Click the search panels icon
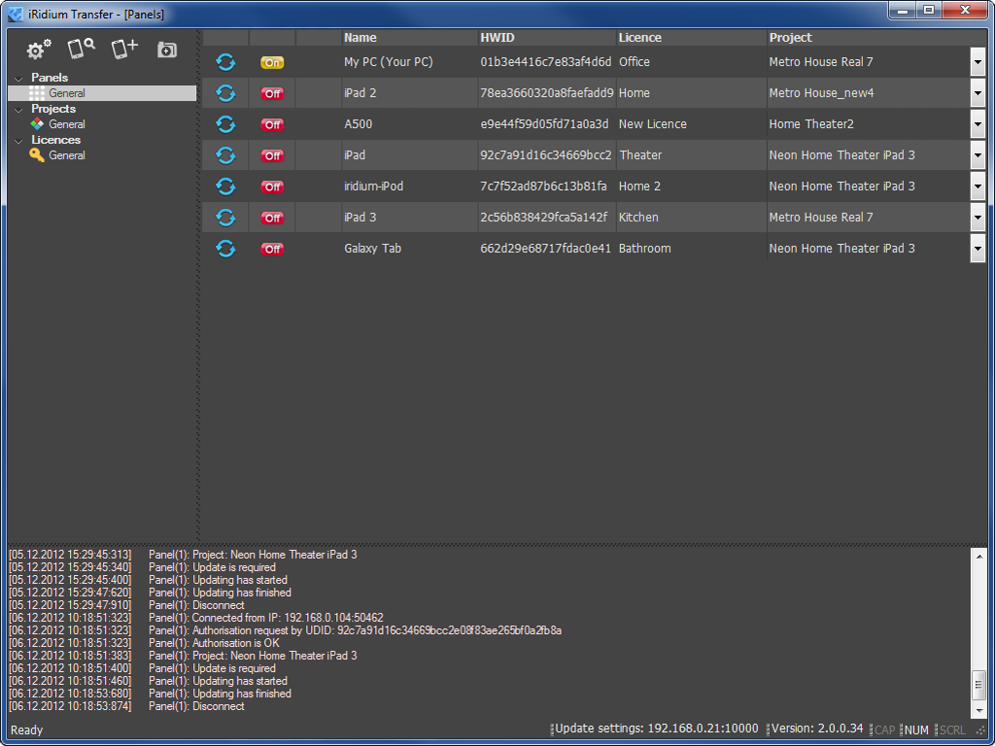The width and height of the screenshot is (995, 746). pos(81,48)
